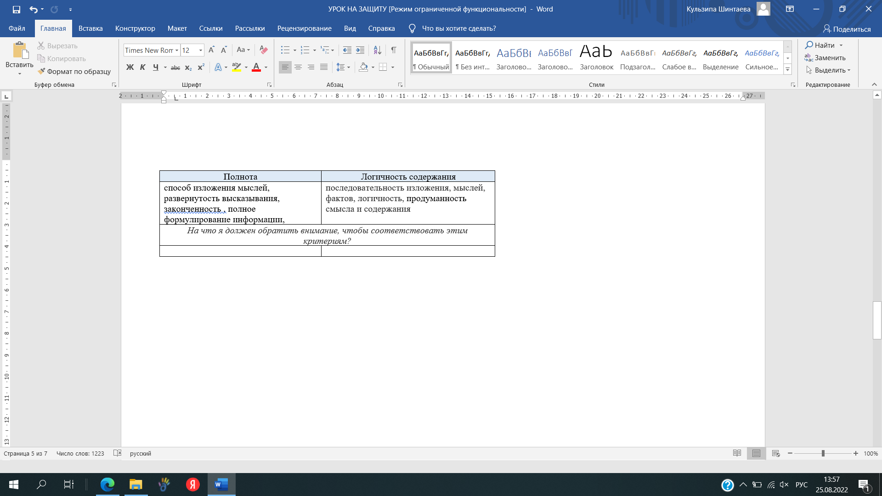Switch to the Вставка tab

click(x=90, y=28)
